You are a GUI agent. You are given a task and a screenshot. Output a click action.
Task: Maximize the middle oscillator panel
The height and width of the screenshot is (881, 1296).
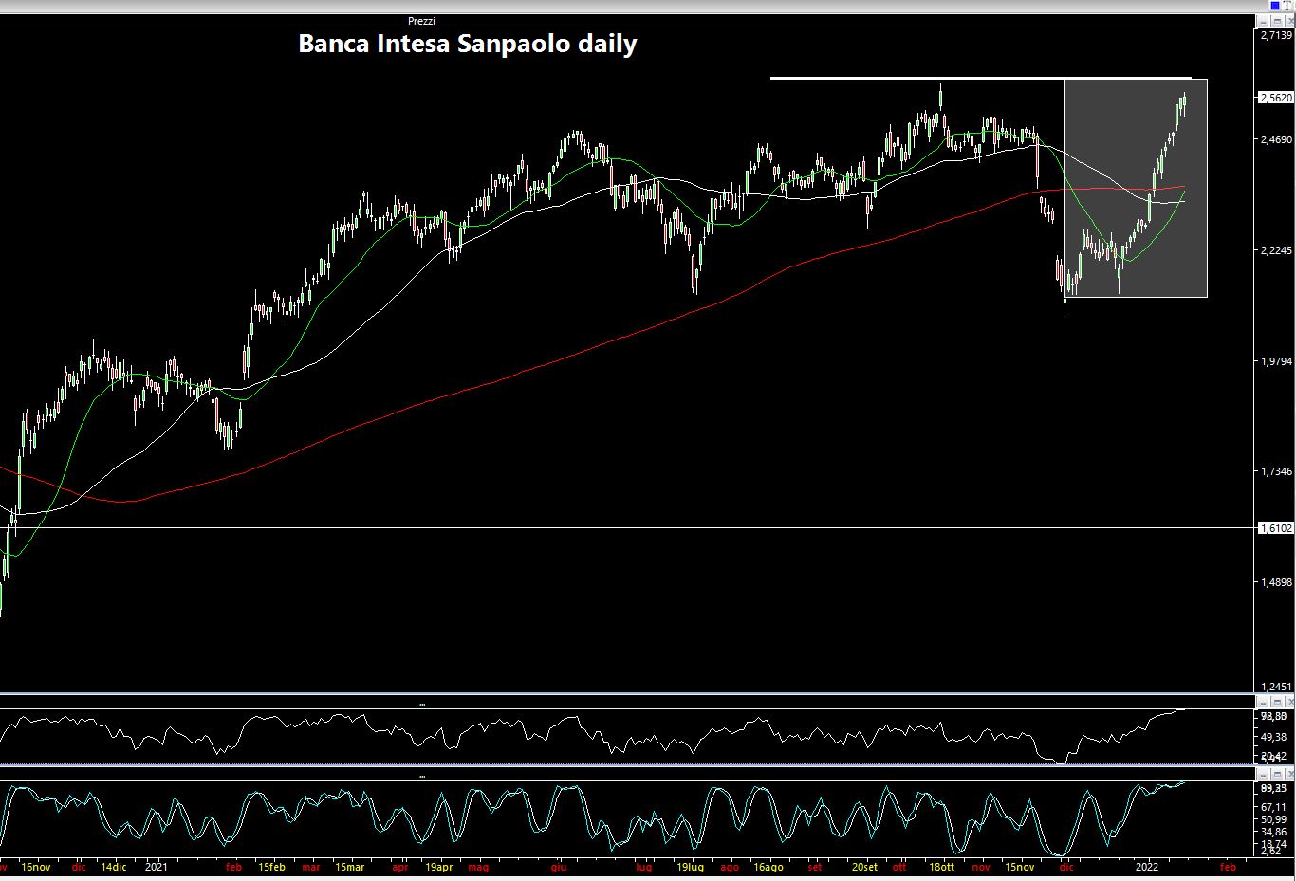coord(1277,702)
